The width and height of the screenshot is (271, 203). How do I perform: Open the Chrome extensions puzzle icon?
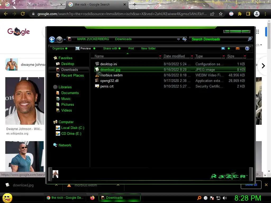tap(240, 14)
